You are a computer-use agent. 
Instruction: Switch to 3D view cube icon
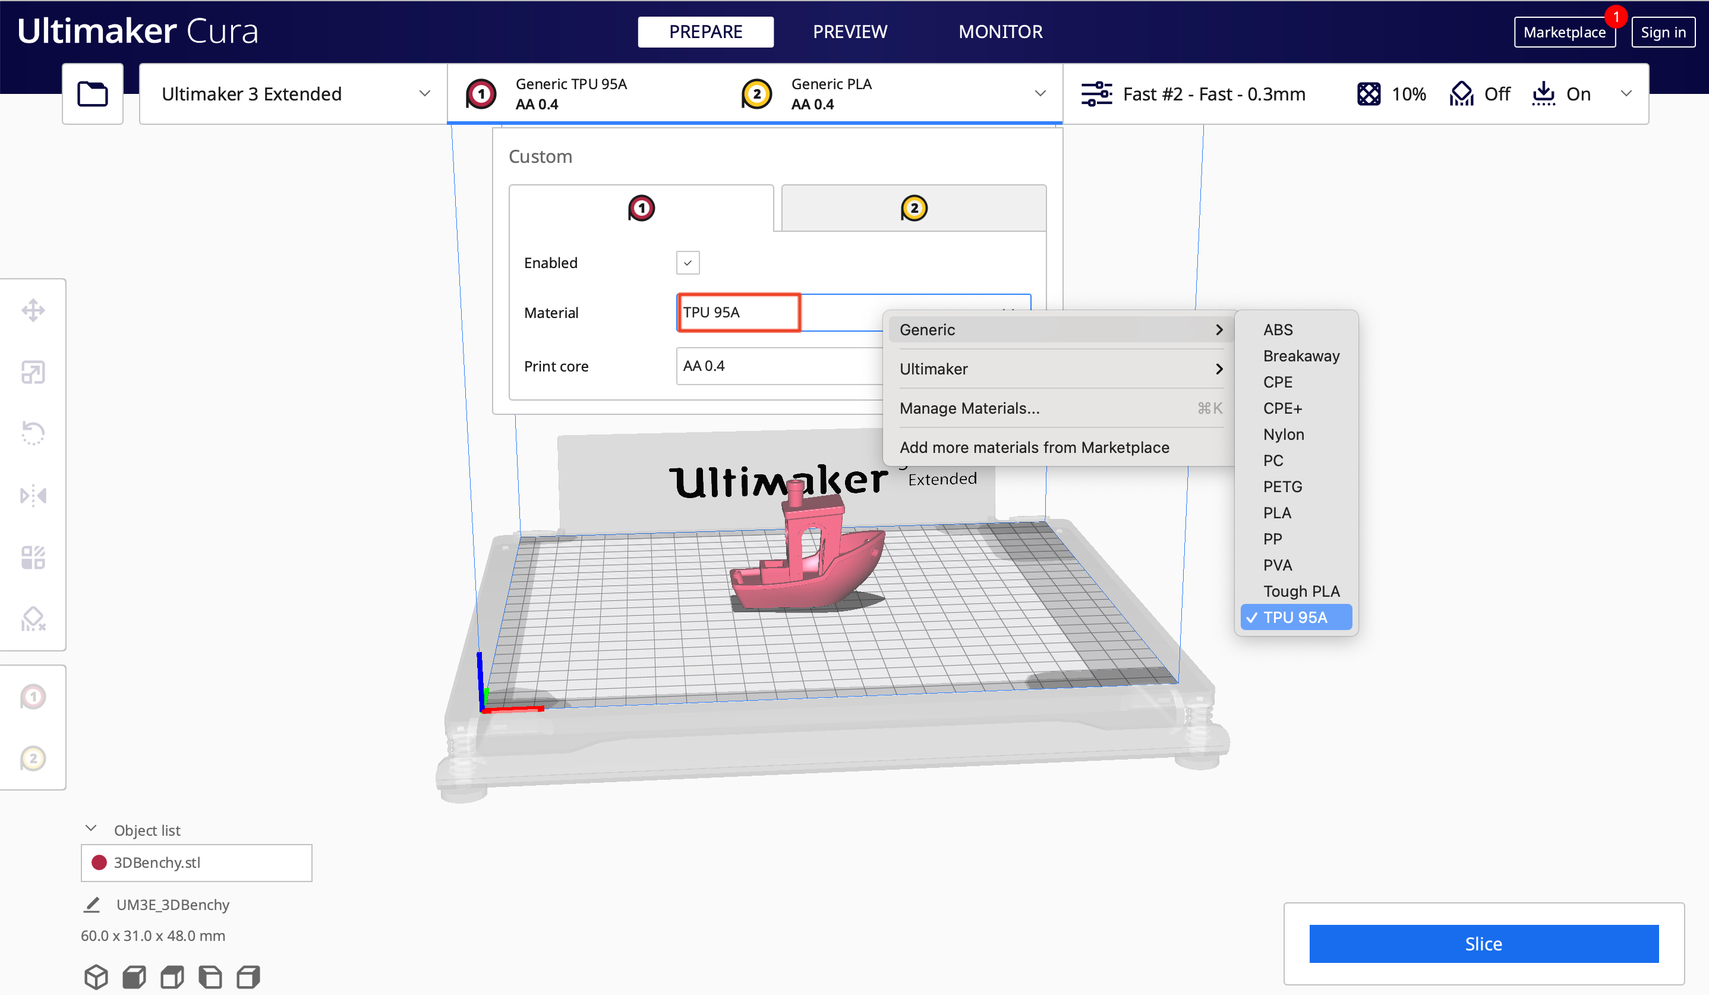point(96,977)
